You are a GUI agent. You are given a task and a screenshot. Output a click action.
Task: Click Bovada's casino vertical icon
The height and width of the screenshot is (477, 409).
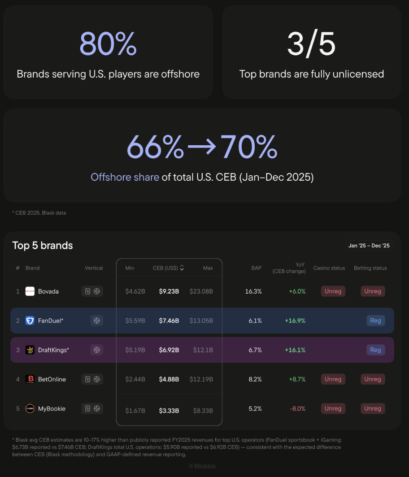[x=88, y=291]
